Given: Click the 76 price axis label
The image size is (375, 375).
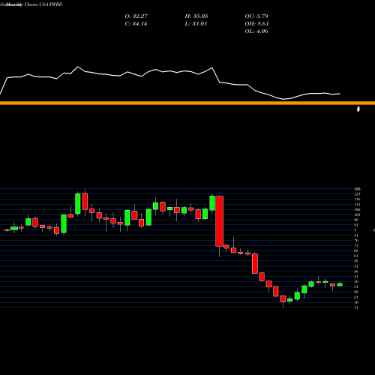Looking at the screenshot, I should click(356, 241).
